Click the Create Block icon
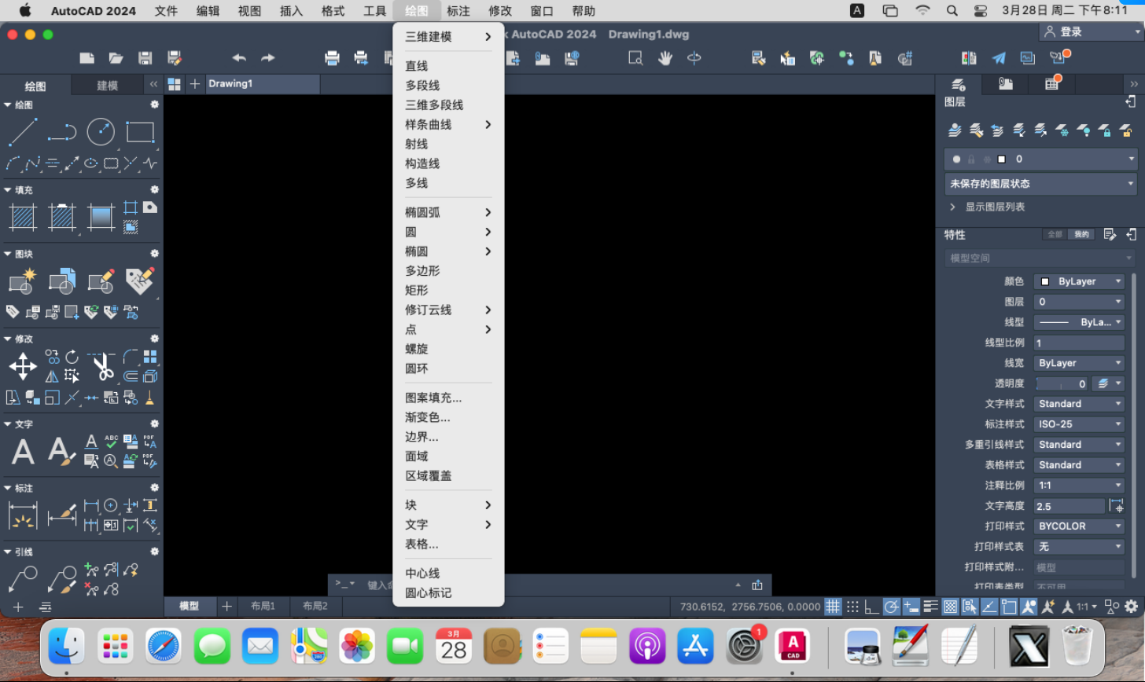The image size is (1145, 682). 23,280
